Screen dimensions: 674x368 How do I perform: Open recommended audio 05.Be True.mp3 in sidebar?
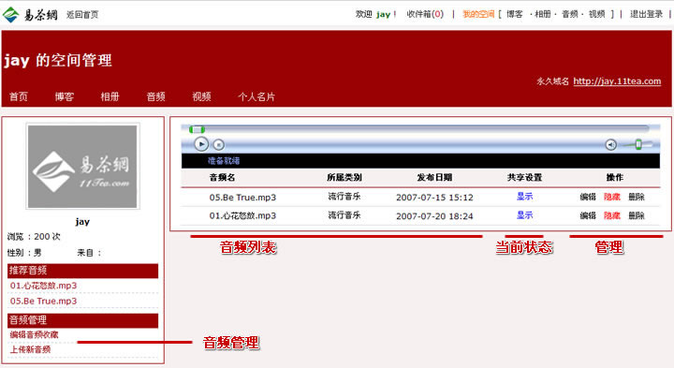(43, 301)
